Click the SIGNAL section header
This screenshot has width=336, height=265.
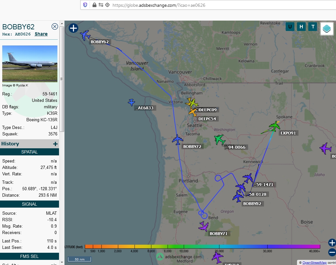(30, 204)
